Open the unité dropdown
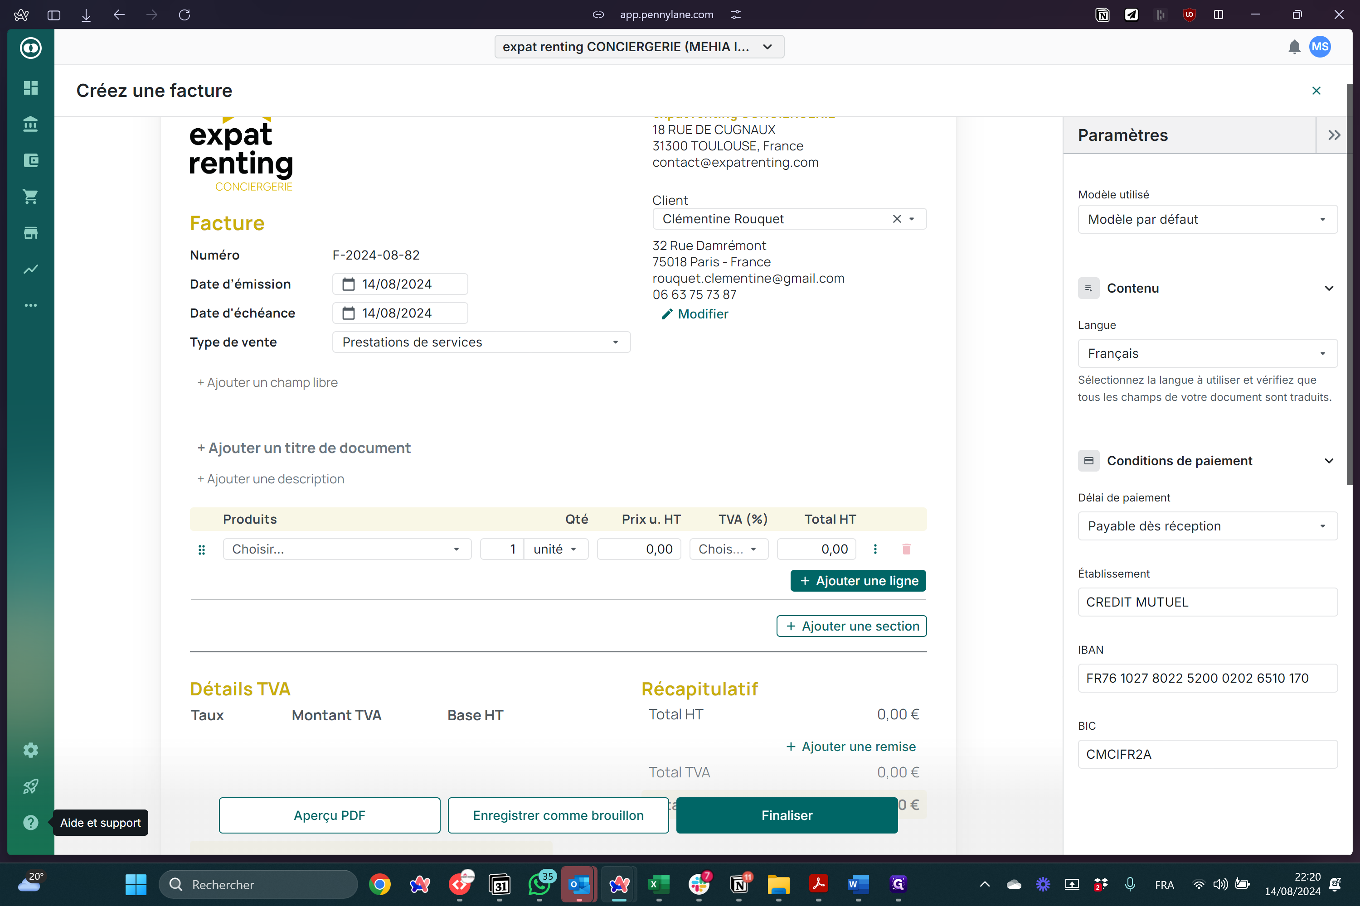 (556, 549)
